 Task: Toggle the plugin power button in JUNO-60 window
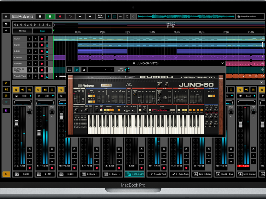click(77, 70)
